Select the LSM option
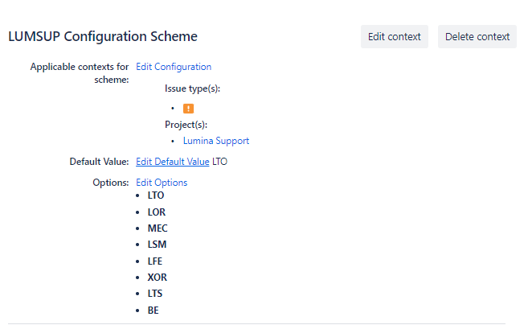The image size is (528, 325). (x=157, y=245)
